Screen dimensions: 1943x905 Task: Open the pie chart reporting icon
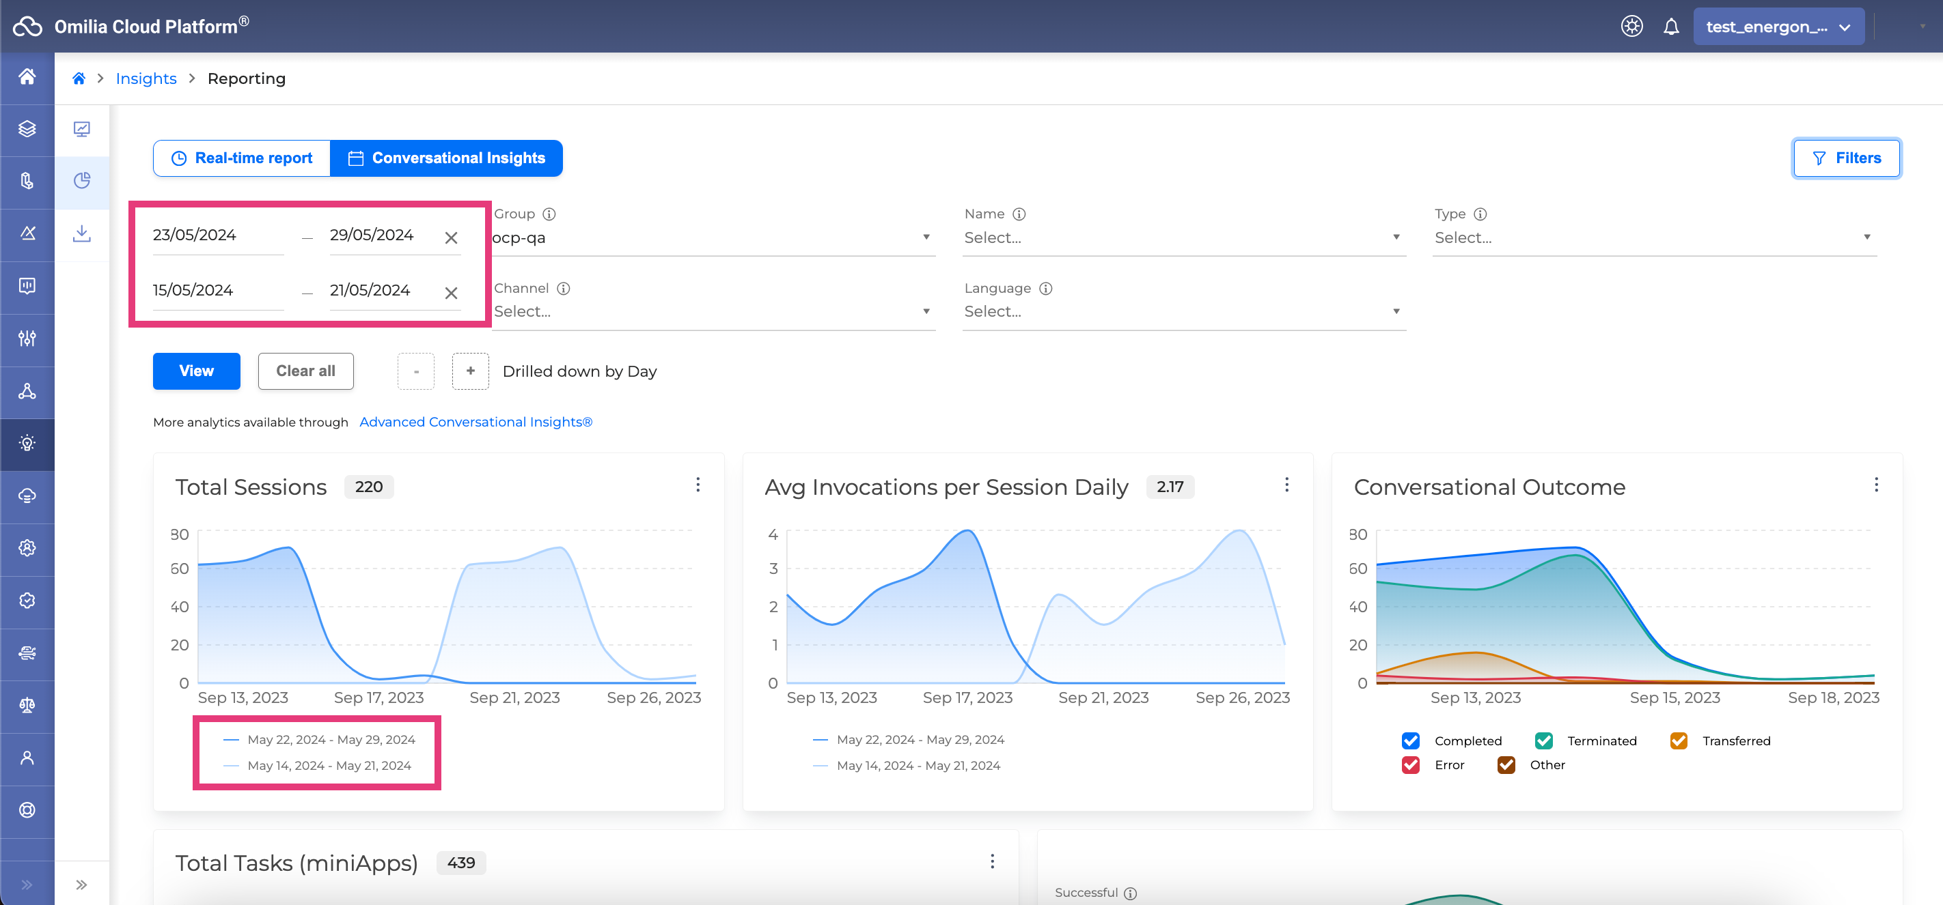(x=81, y=181)
